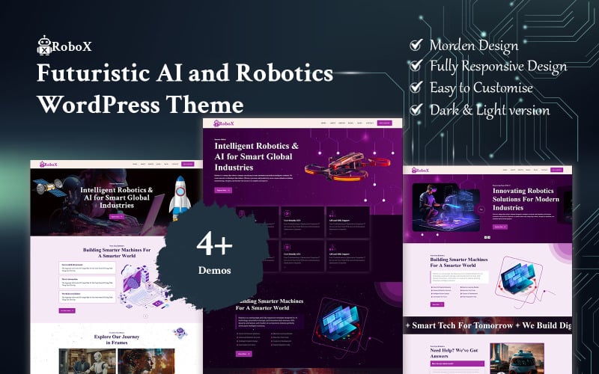Click the checkmark beside Fully Responsive Design
The image size is (599, 374).
pos(416,67)
